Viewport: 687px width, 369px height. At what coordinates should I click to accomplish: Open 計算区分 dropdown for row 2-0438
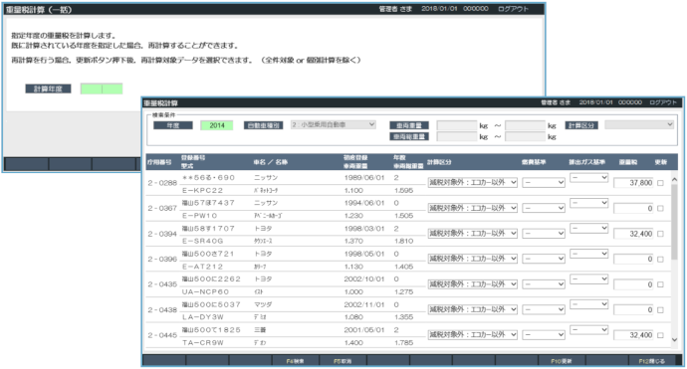tap(473, 309)
